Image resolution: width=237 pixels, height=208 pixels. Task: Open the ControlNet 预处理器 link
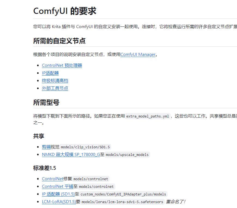pos(62,65)
